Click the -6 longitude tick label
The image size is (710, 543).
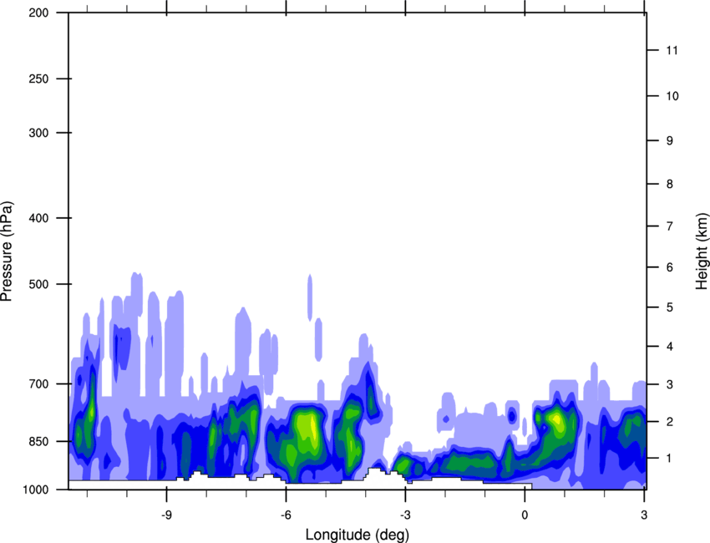click(x=286, y=515)
